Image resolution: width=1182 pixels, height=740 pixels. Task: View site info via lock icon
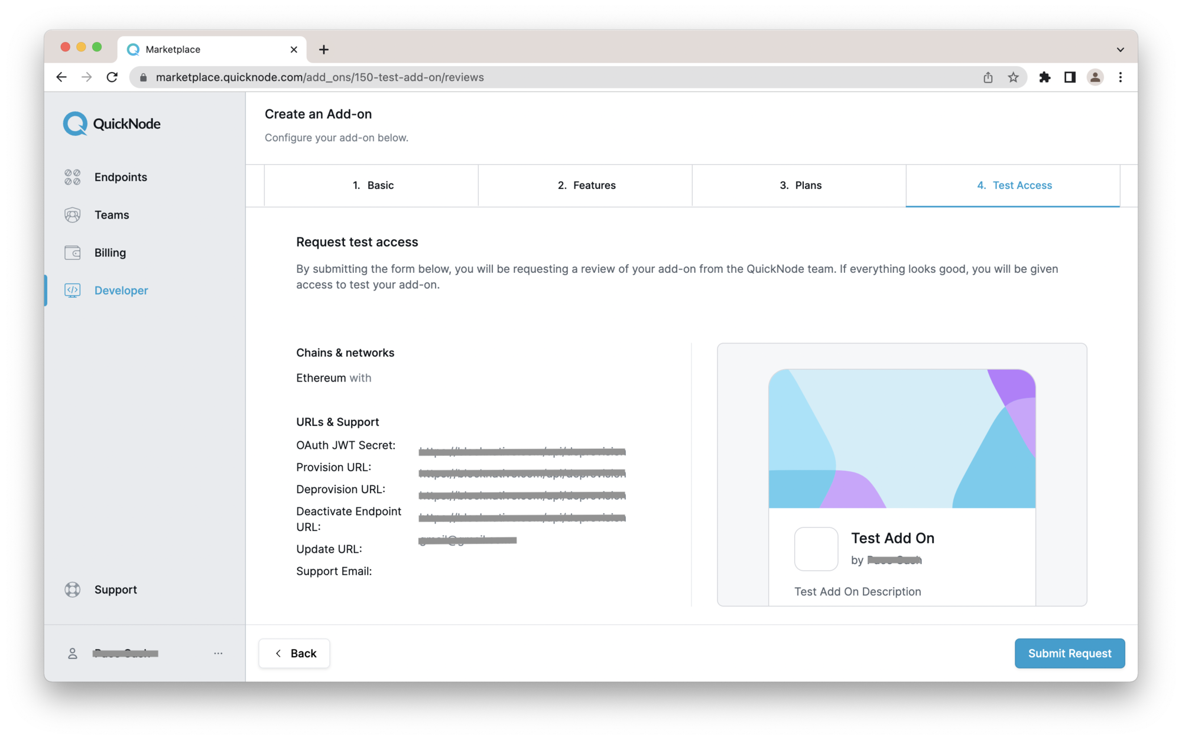143,77
